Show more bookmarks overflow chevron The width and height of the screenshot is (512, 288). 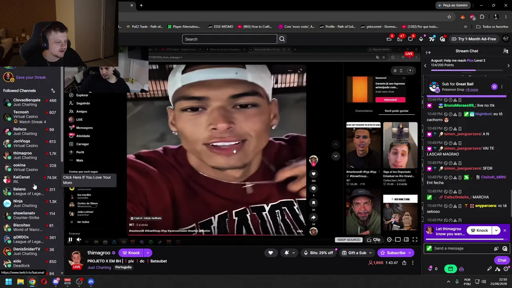click(x=465, y=27)
